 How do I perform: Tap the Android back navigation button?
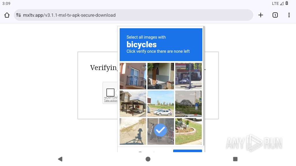(60, 159)
